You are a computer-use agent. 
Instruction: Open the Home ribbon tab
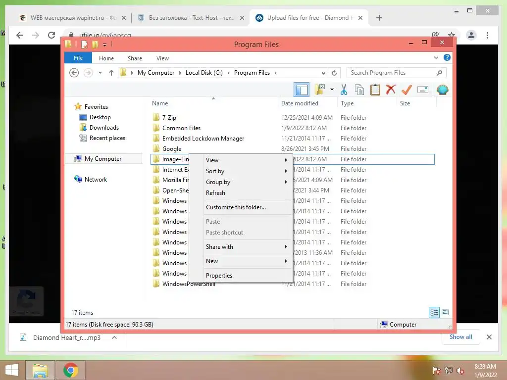click(106, 58)
